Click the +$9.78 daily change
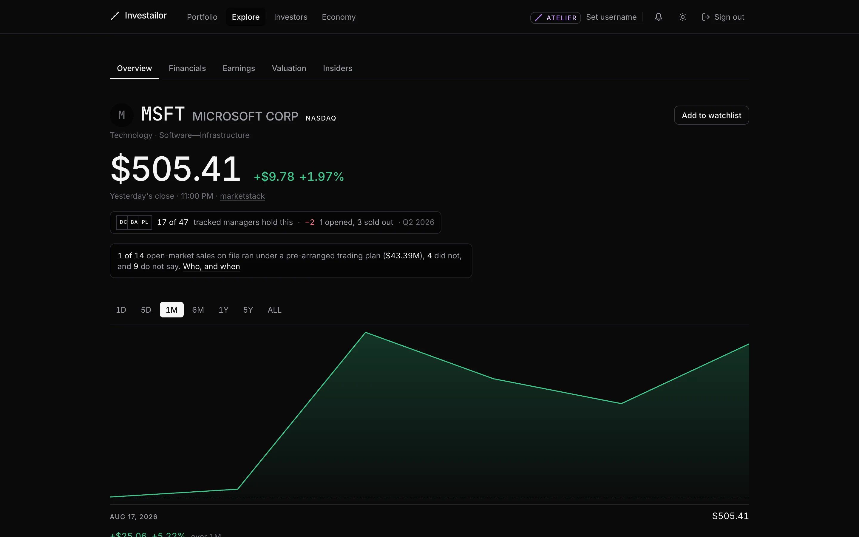This screenshot has width=859, height=537. pyautogui.click(x=274, y=177)
